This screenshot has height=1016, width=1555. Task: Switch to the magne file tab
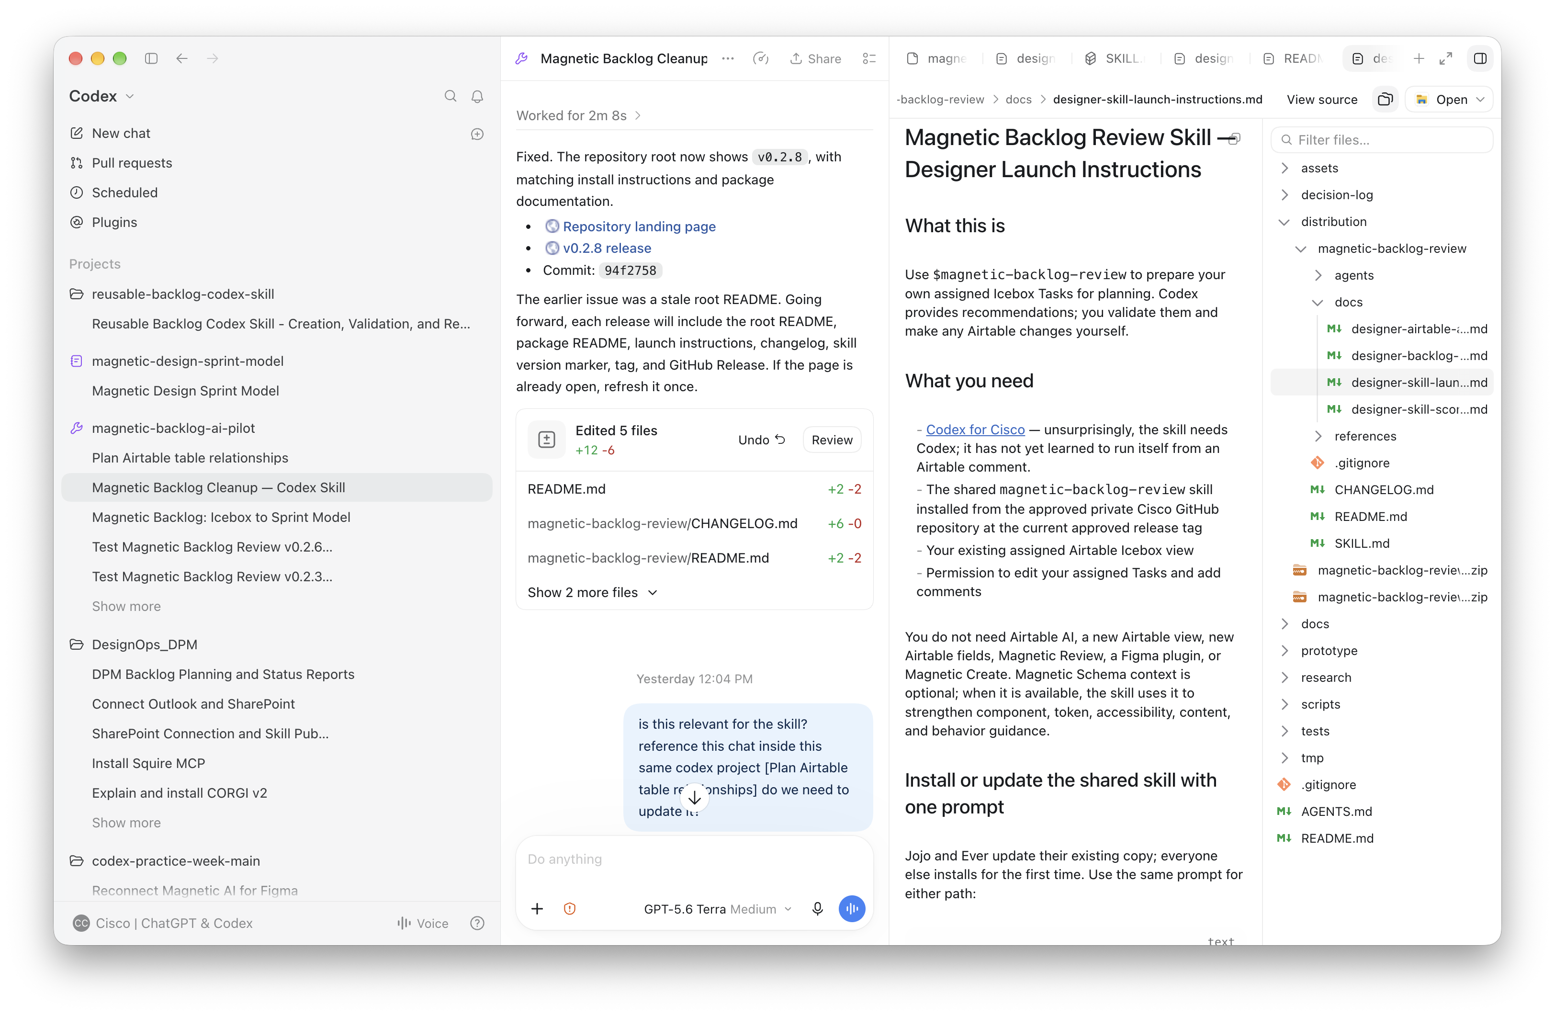point(937,59)
